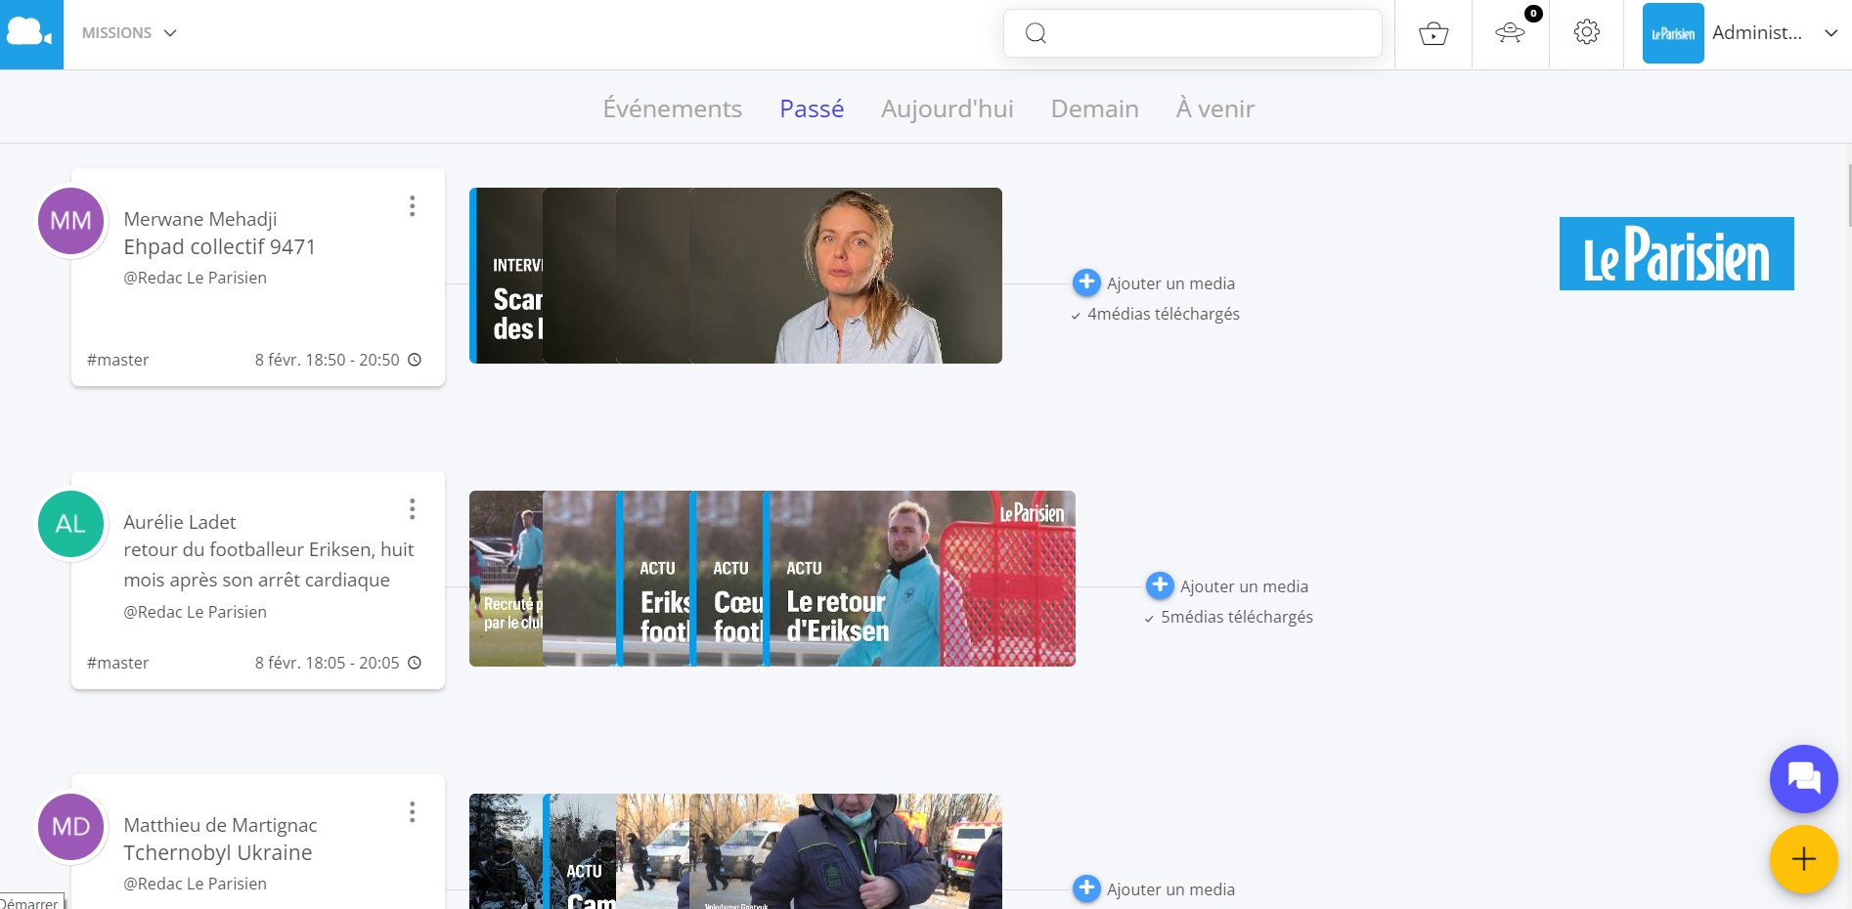This screenshot has height=909, width=1852.
Task: Click 5médias téléchargés status text
Action: click(1236, 617)
